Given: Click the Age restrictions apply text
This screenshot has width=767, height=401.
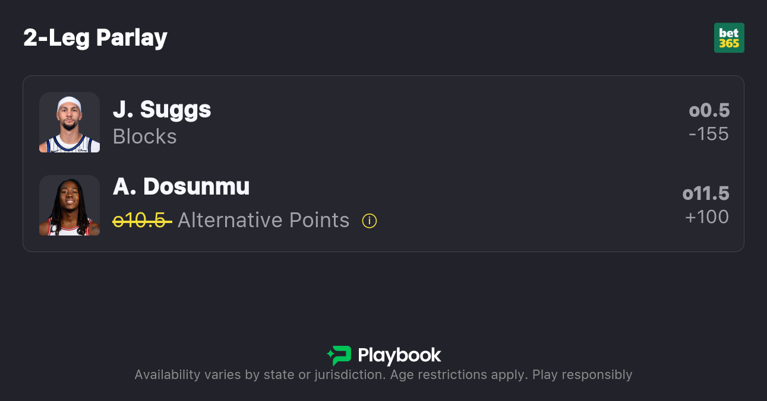Looking at the screenshot, I should [459, 375].
